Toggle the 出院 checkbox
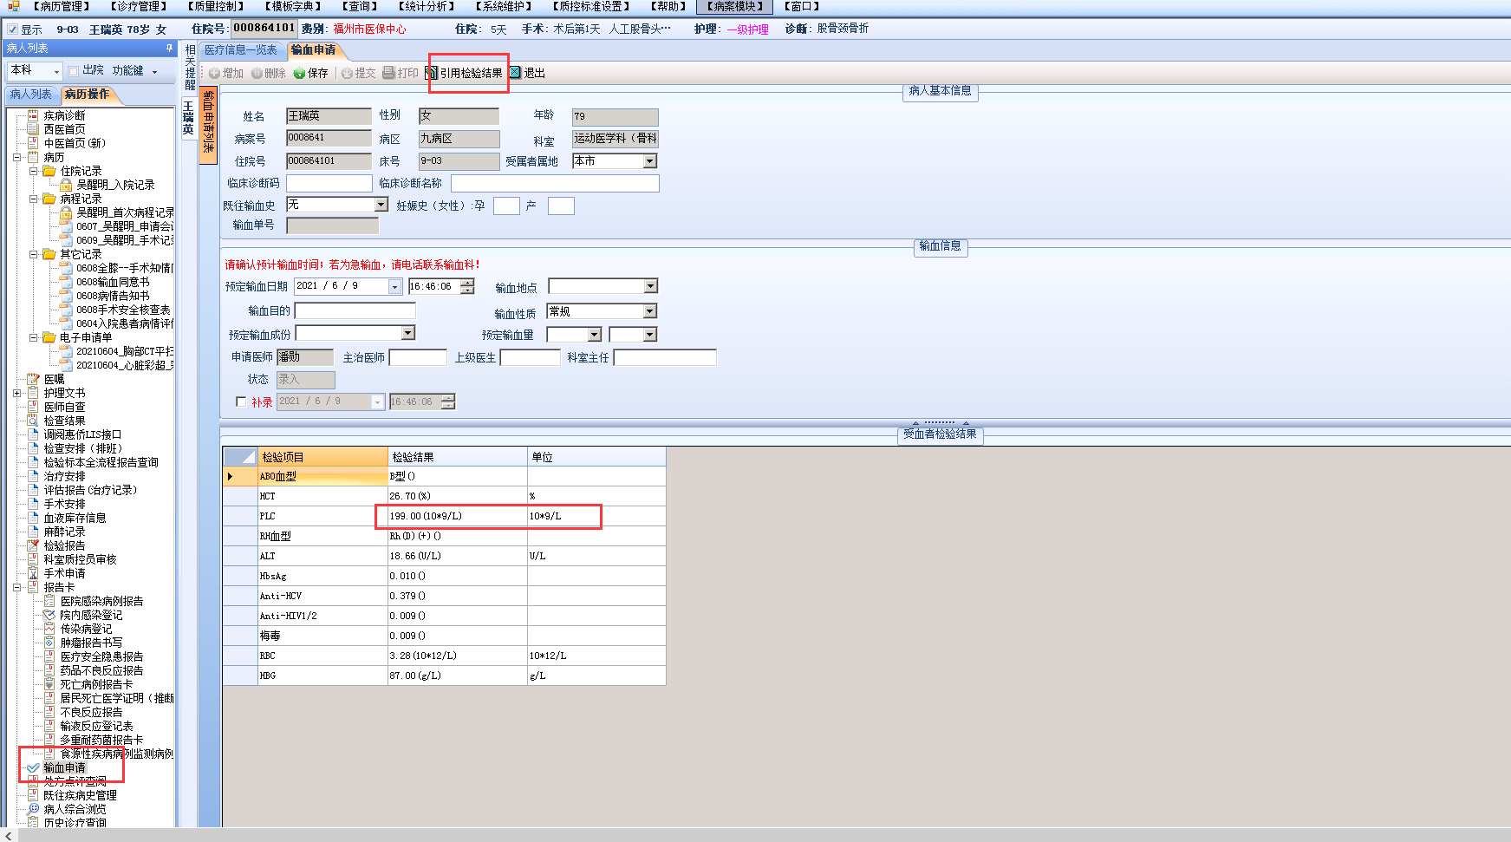The width and height of the screenshot is (1511, 842). point(74,70)
